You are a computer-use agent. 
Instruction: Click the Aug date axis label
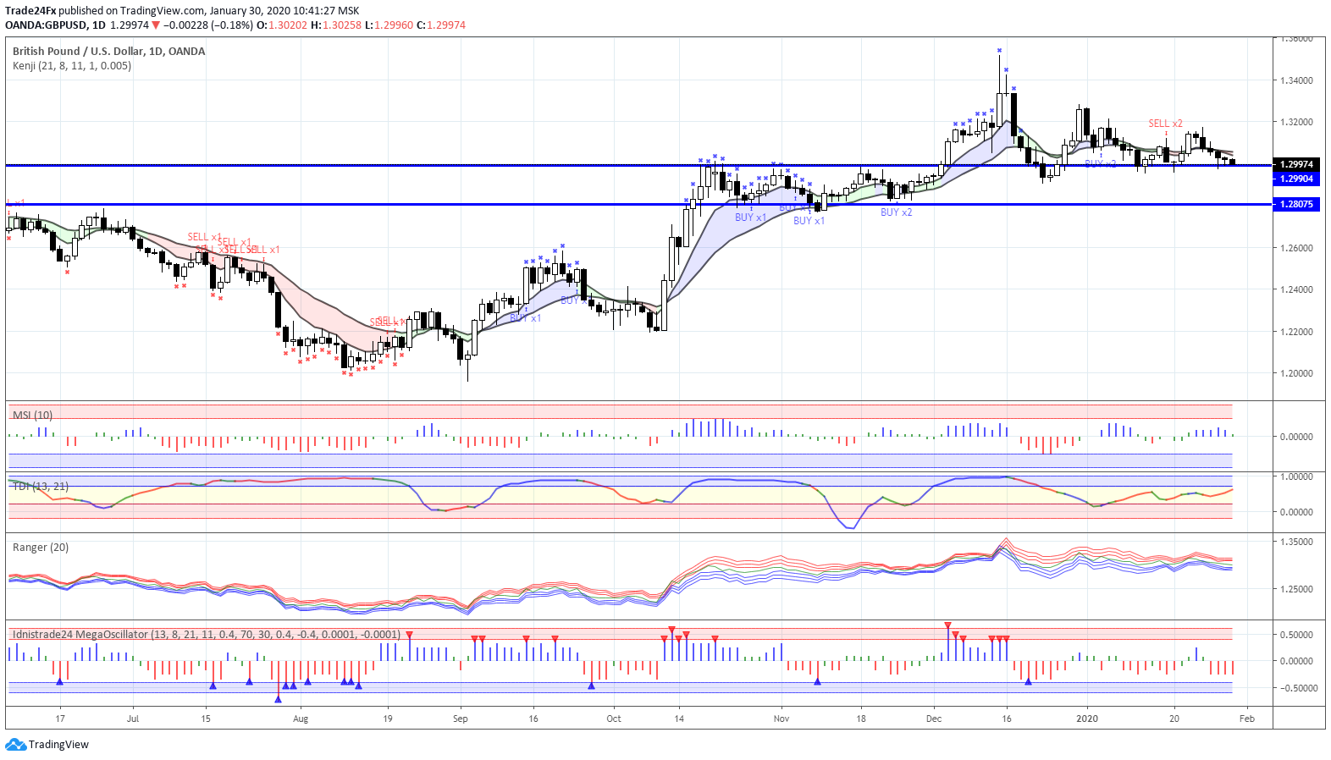301,719
